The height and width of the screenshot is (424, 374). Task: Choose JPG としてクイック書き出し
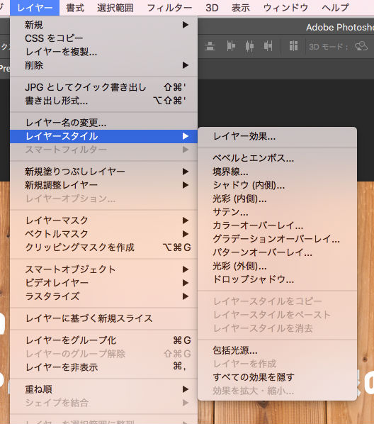tap(103, 87)
